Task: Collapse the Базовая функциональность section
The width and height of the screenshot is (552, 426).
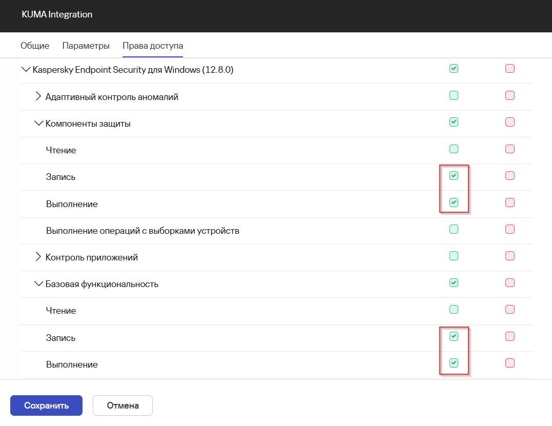Action: click(39, 283)
